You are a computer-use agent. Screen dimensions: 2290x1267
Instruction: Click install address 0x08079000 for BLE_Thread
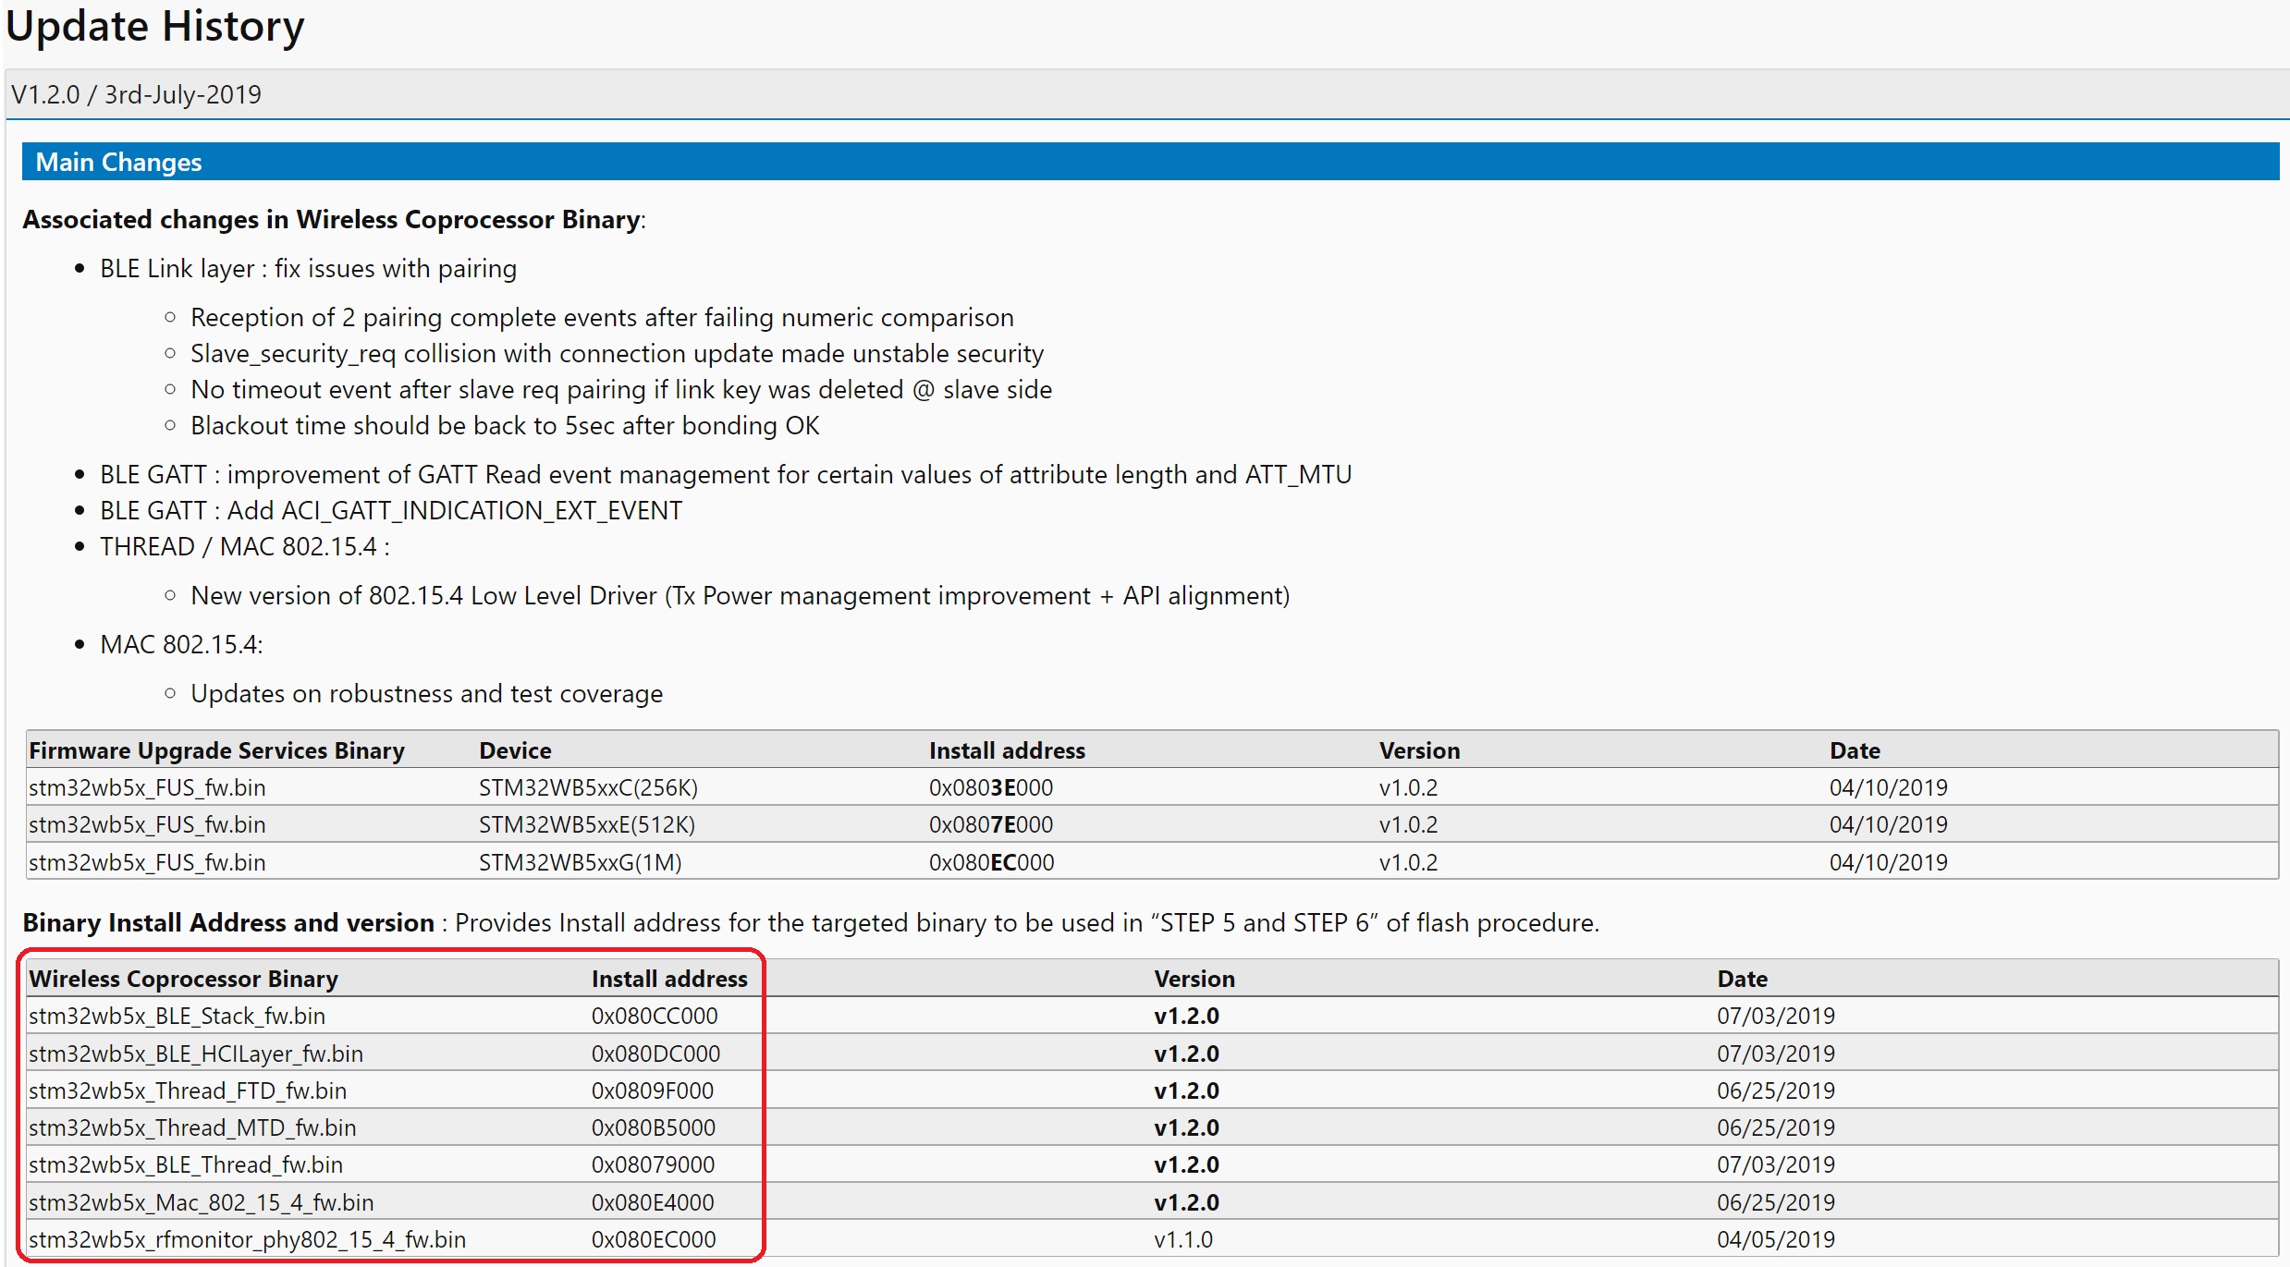tap(653, 1164)
